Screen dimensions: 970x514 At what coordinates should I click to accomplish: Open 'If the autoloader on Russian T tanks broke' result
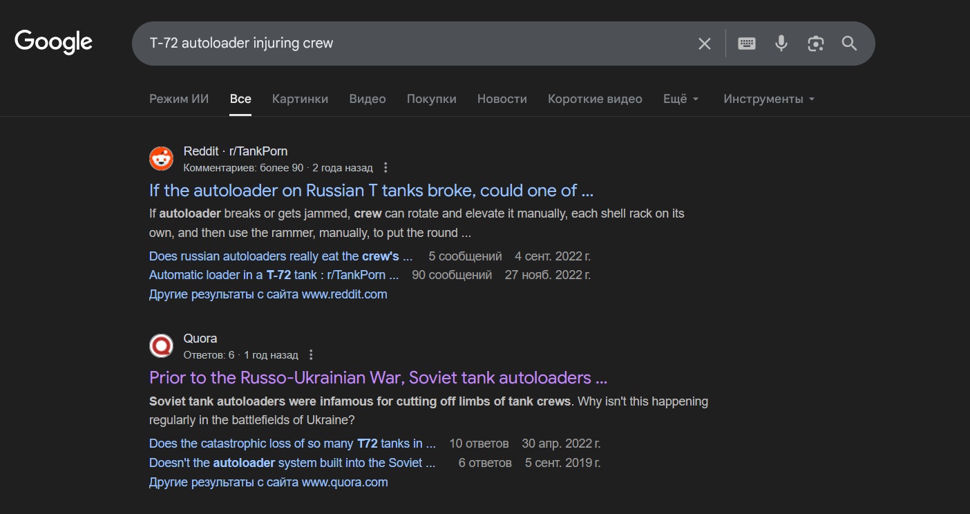tap(371, 190)
